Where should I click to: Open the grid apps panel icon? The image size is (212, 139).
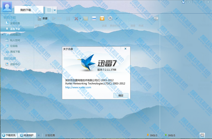pos(49,10)
